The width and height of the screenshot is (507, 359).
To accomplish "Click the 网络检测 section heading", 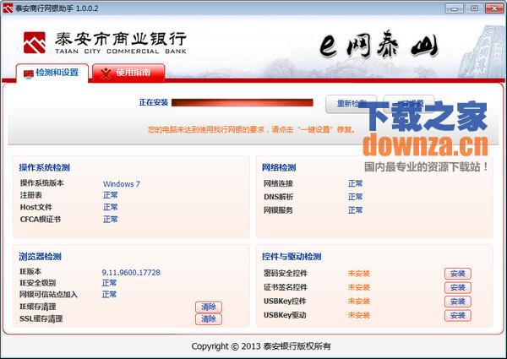I will click(x=279, y=167).
